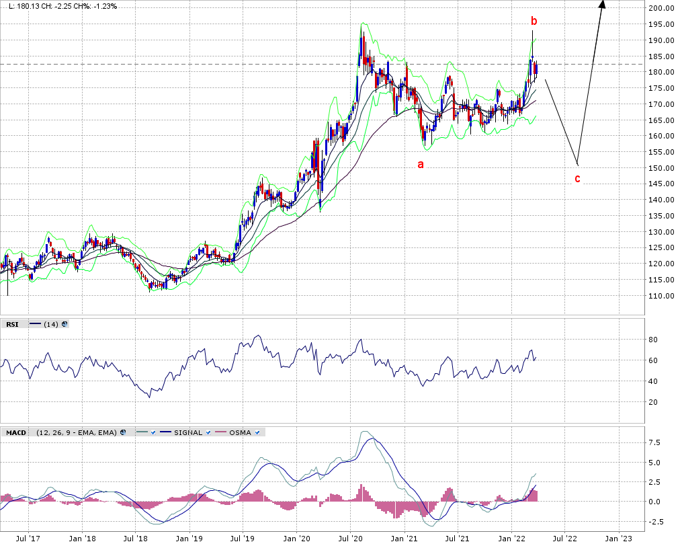Click the 110.00 price axis label

click(x=661, y=296)
